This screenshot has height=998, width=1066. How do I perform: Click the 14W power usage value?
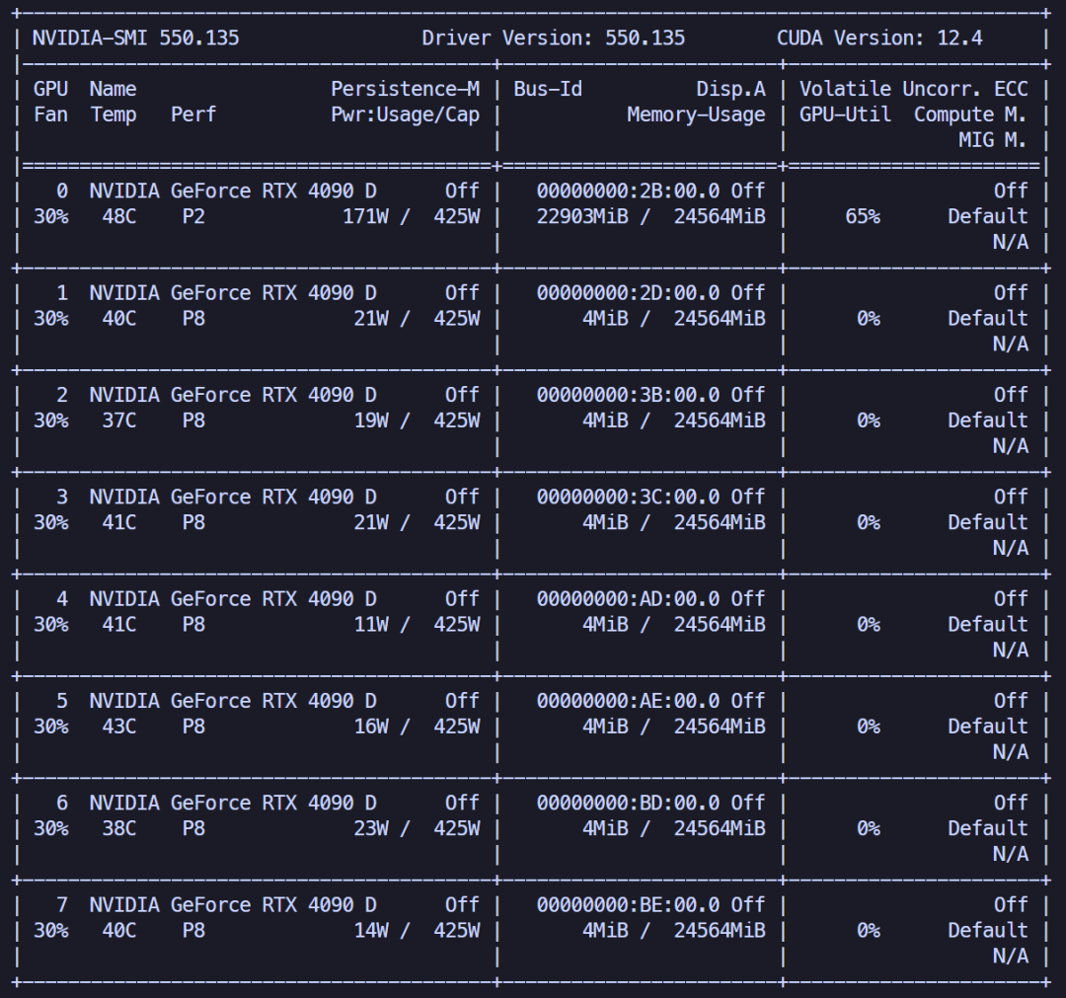pos(371,931)
